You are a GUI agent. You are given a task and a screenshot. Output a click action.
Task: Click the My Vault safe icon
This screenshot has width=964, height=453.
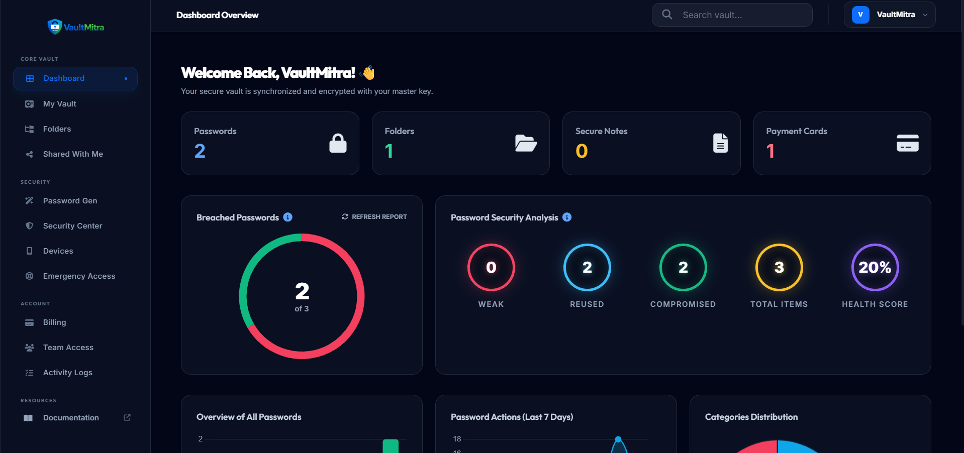pyautogui.click(x=29, y=104)
